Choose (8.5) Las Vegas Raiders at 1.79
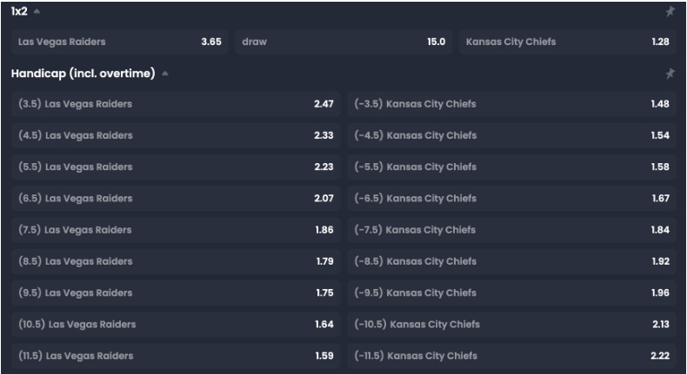The width and height of the screenshot is (687, 374). (176, 261)
